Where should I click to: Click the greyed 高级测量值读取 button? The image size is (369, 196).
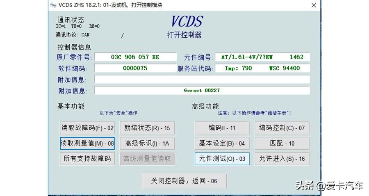click(x=147, y=159)
